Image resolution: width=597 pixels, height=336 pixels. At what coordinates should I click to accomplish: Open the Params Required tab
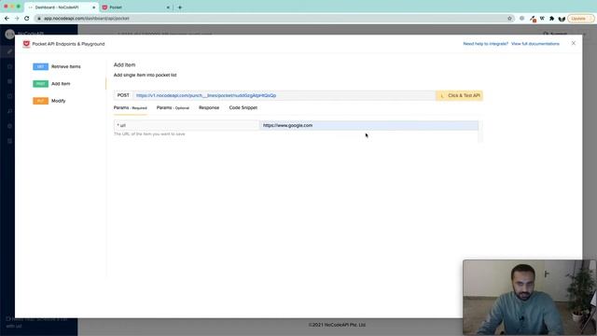131,108
